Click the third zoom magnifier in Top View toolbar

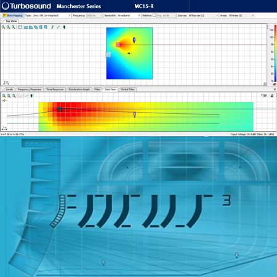tap(14, 27)
